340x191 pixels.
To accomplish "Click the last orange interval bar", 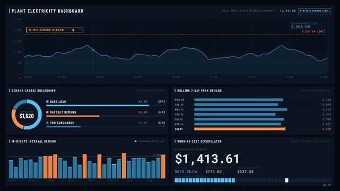I will pos(163,167).
